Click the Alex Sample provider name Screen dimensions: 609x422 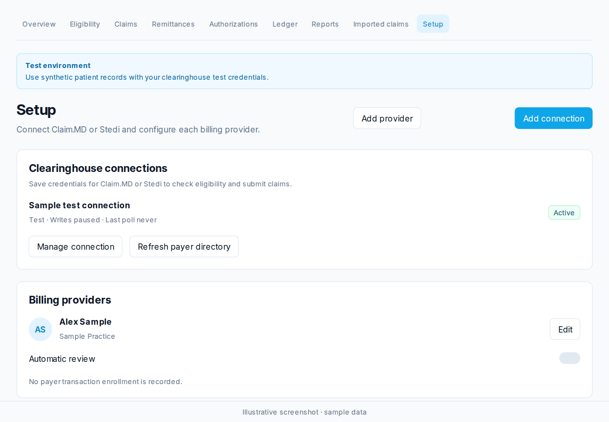[x=85, y=322]
